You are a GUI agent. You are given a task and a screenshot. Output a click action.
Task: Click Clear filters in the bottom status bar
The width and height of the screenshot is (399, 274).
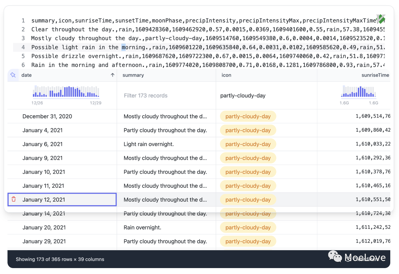point(363,259)
